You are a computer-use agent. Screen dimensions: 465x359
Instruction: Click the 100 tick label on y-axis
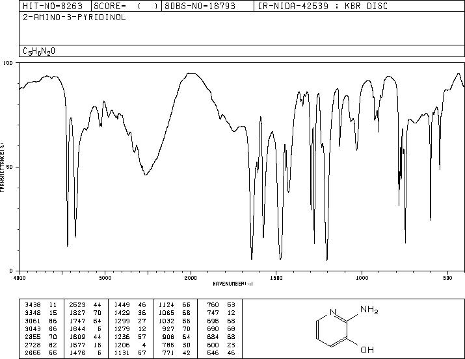pos(8,63)
